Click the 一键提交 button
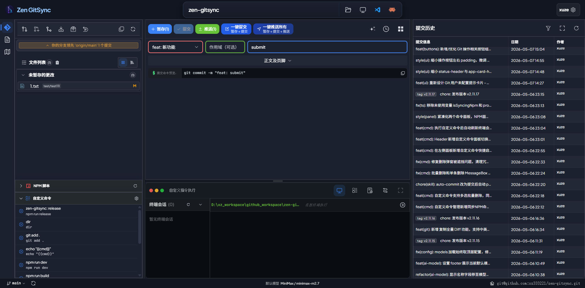The height and width of the screenshot is (288, 585). (x=236, y=29)
